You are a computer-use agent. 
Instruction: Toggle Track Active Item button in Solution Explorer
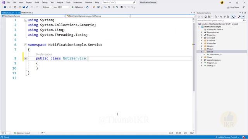[233, 17]
